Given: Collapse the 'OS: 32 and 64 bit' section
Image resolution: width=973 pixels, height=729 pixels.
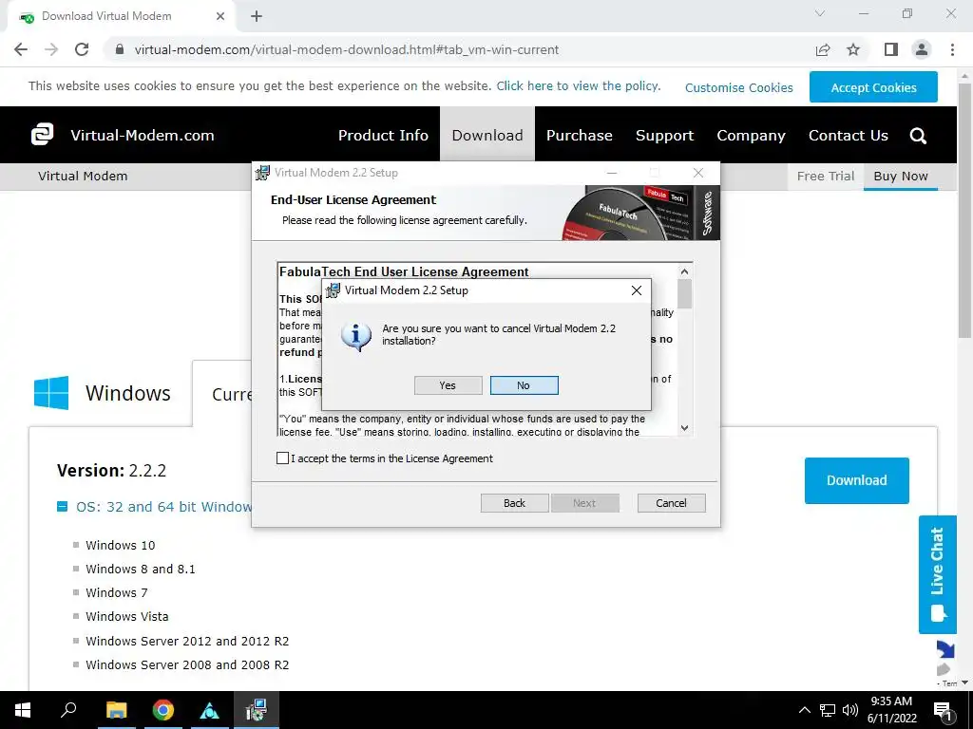Looking at the screenshot, I should point(62,507).
